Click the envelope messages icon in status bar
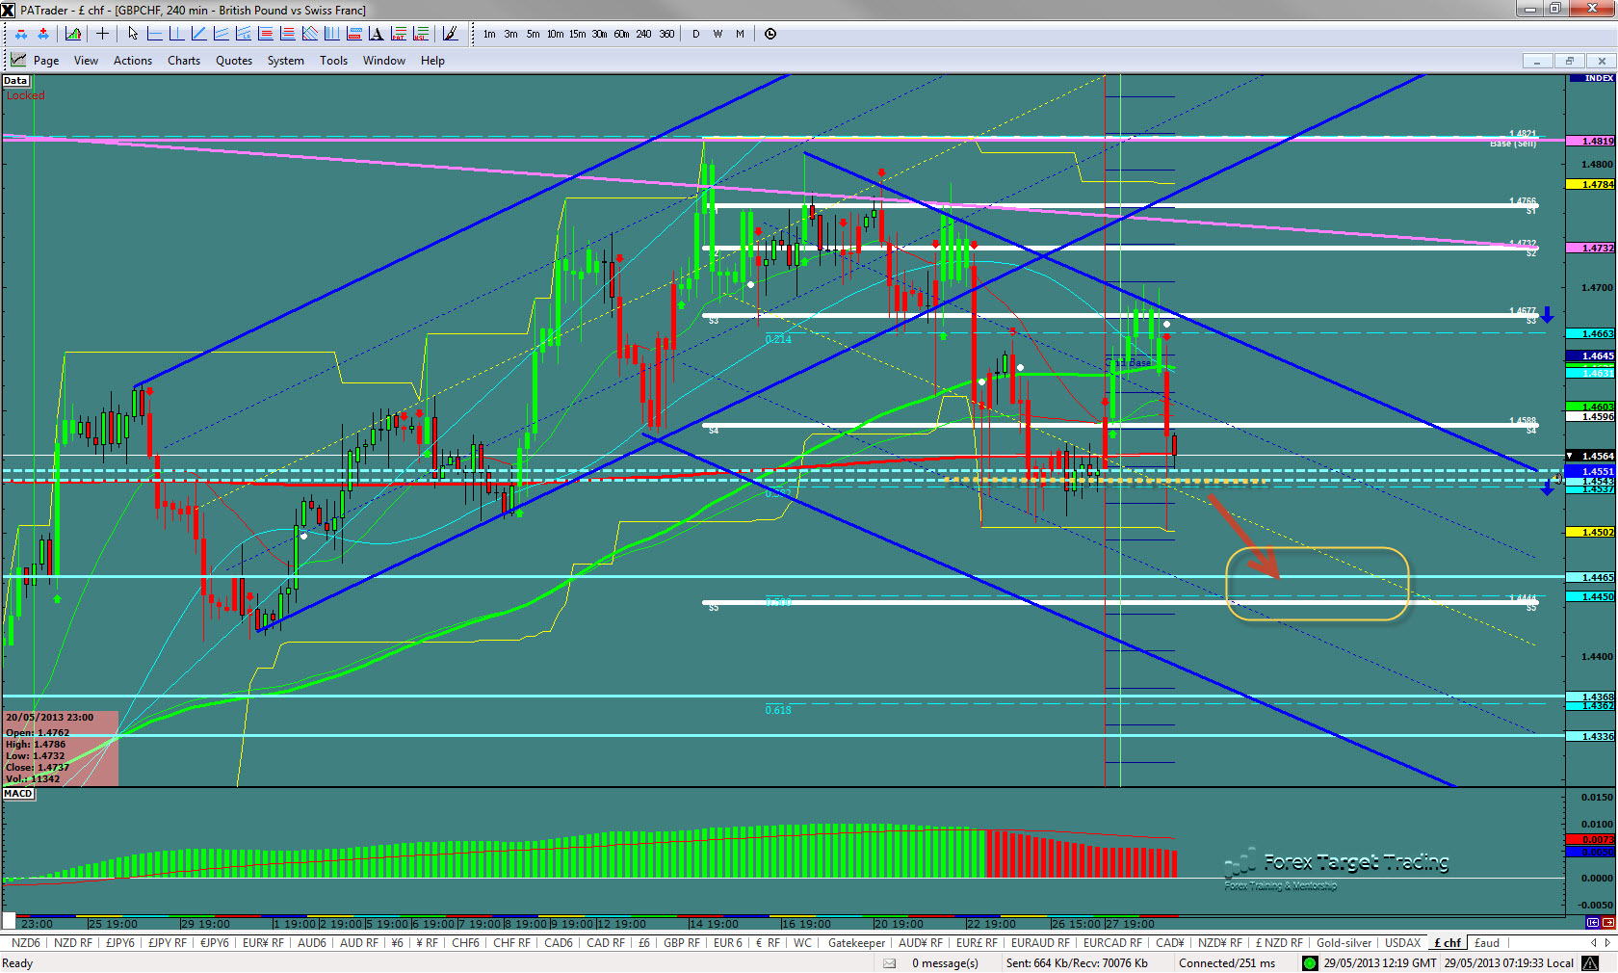 coord(890,963)
